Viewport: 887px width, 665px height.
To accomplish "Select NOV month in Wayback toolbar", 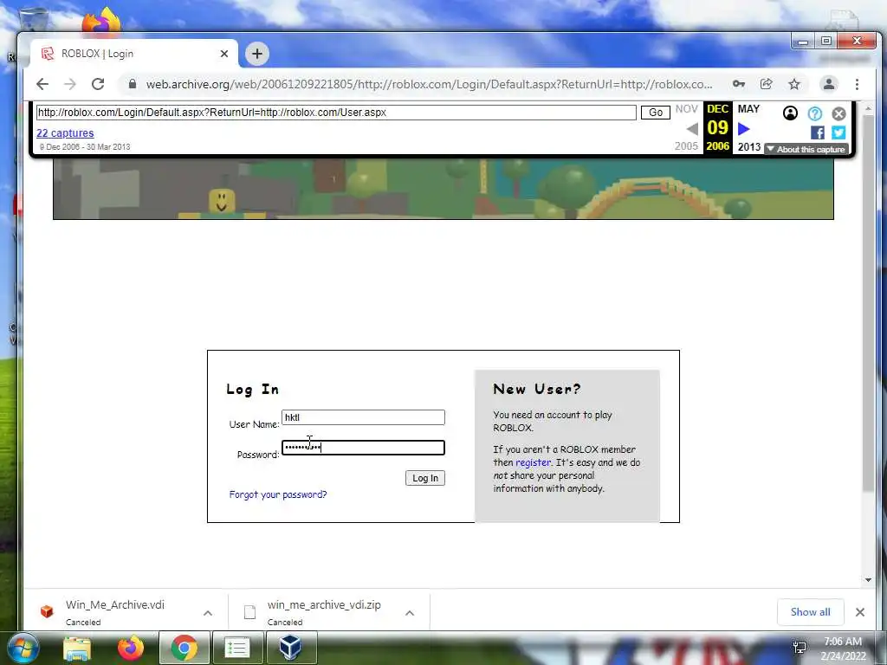I will [687, 109].
